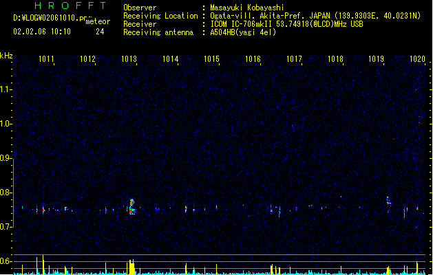The height and width of the screenshot is (275, 433).
Task: Click location text Ogata-vill. Akita-Pref. JAPAN
Action: (270, 16)
